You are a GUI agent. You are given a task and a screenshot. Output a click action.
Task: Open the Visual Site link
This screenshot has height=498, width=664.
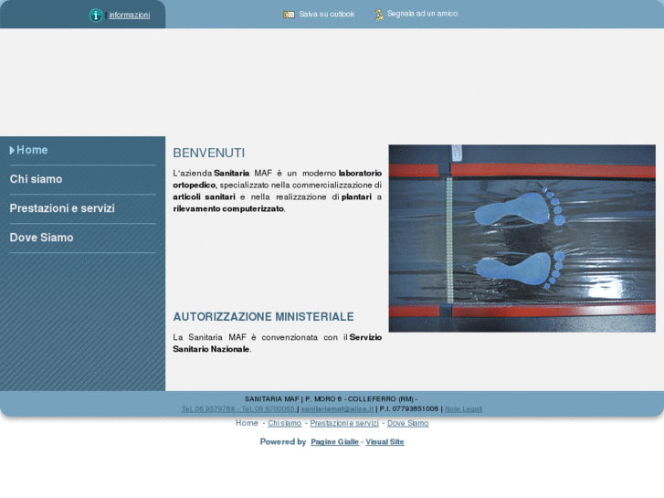click(x=385, y=442)
